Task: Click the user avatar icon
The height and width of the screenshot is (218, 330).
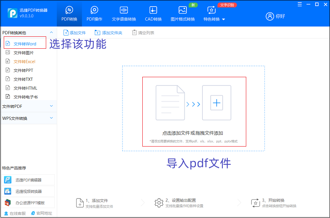Action: [x=270, y=16]
